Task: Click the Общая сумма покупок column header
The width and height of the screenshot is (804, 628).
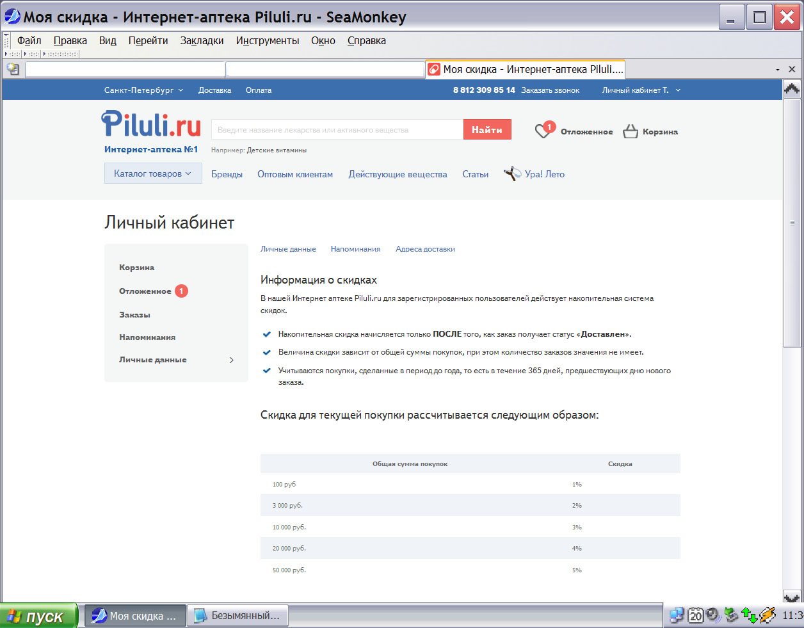Action: click(x=410, y=463)
